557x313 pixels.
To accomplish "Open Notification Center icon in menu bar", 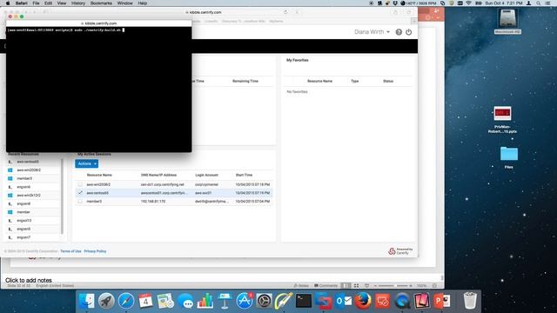I will [548, 3].
